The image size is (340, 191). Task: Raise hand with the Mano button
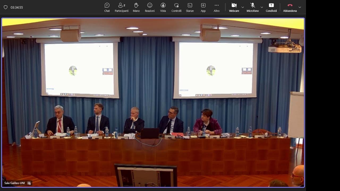coord(136,7)
